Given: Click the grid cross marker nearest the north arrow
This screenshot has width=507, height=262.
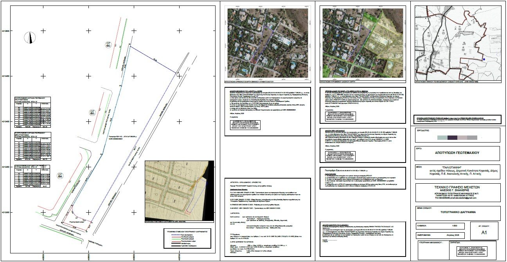Looking at the screenshot, I should 43,31.
